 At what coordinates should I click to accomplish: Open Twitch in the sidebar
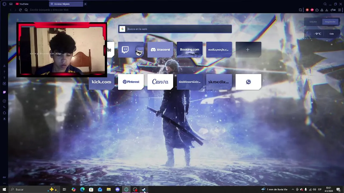pos(4,92)
